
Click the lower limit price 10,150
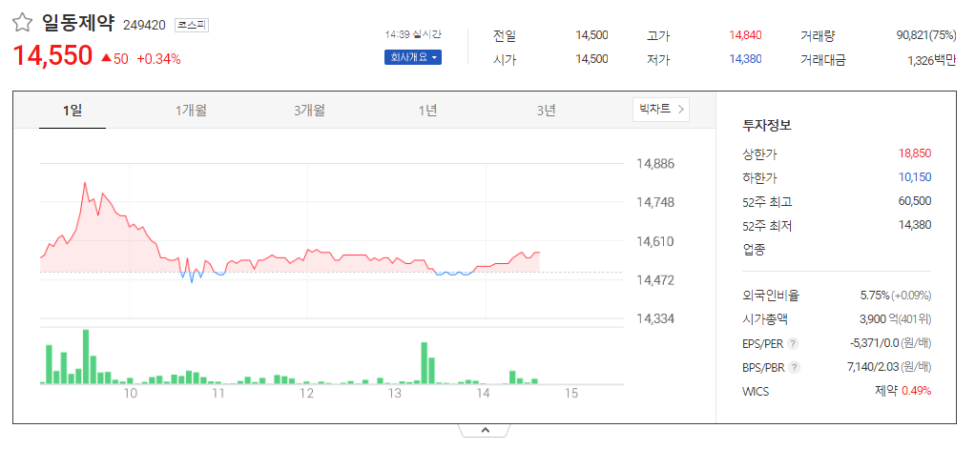915,177
